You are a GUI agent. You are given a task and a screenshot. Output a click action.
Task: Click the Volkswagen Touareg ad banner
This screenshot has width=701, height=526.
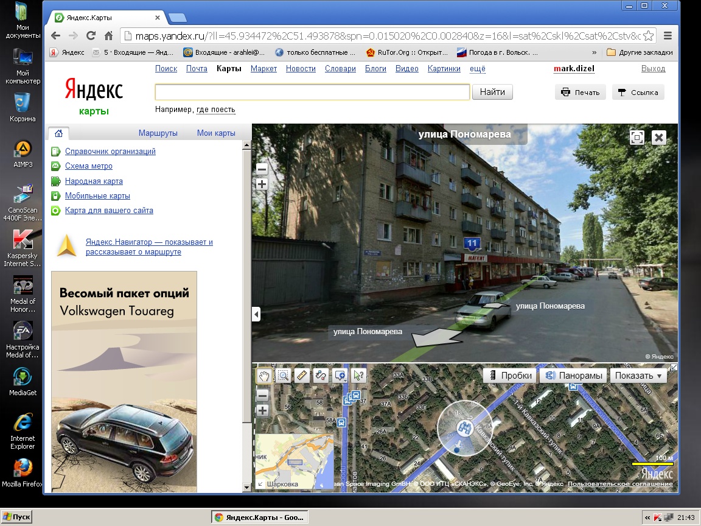point(124,382)
